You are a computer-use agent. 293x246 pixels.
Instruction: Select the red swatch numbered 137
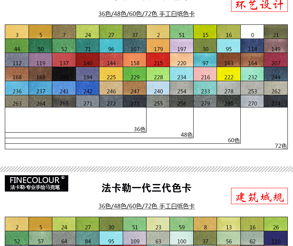click(64, 60)
